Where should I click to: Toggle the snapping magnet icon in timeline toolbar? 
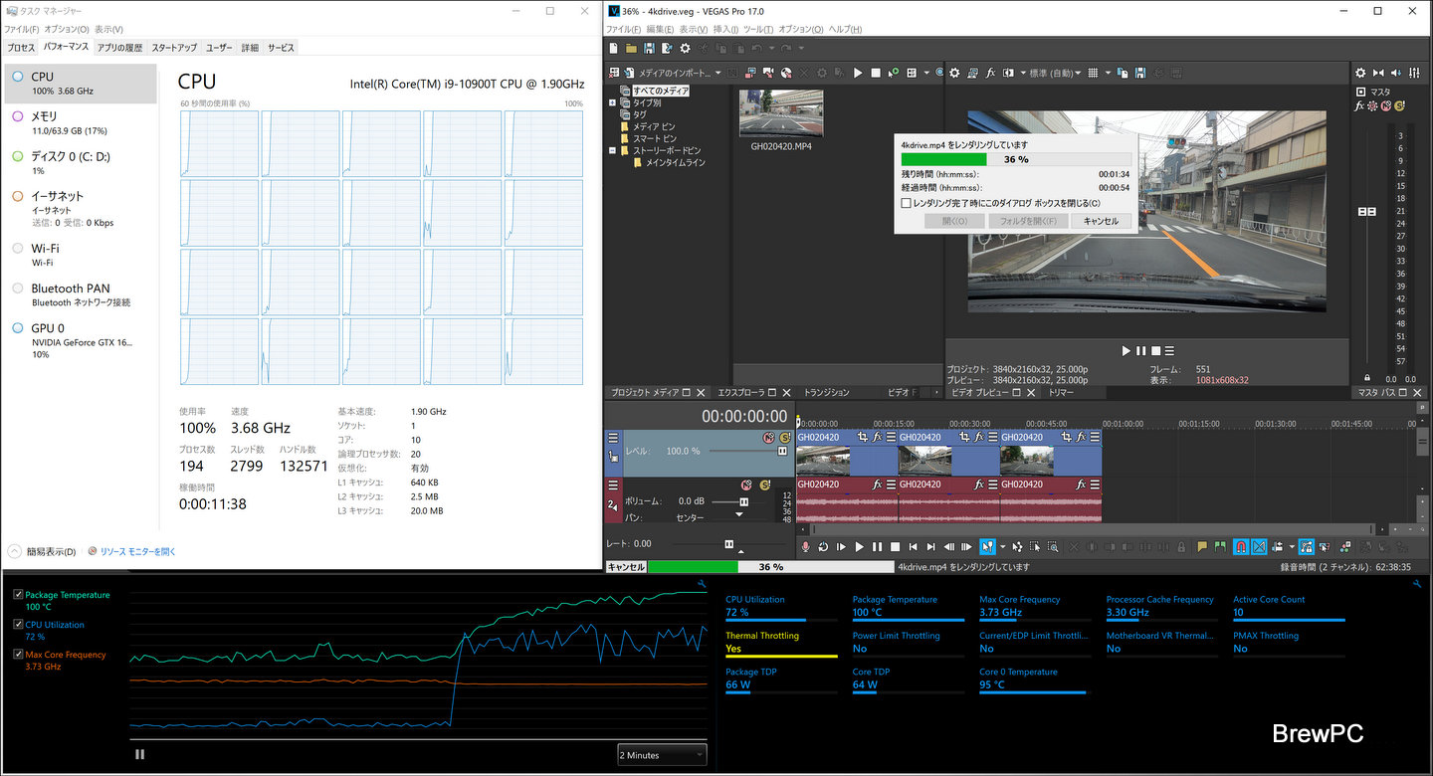click(1241, 546)
